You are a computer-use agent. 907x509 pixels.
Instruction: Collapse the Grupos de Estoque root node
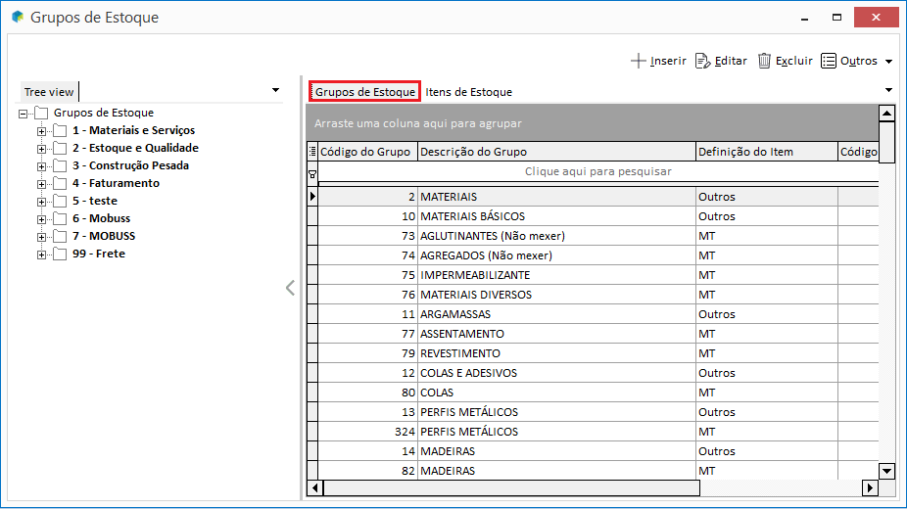[23, 114]
